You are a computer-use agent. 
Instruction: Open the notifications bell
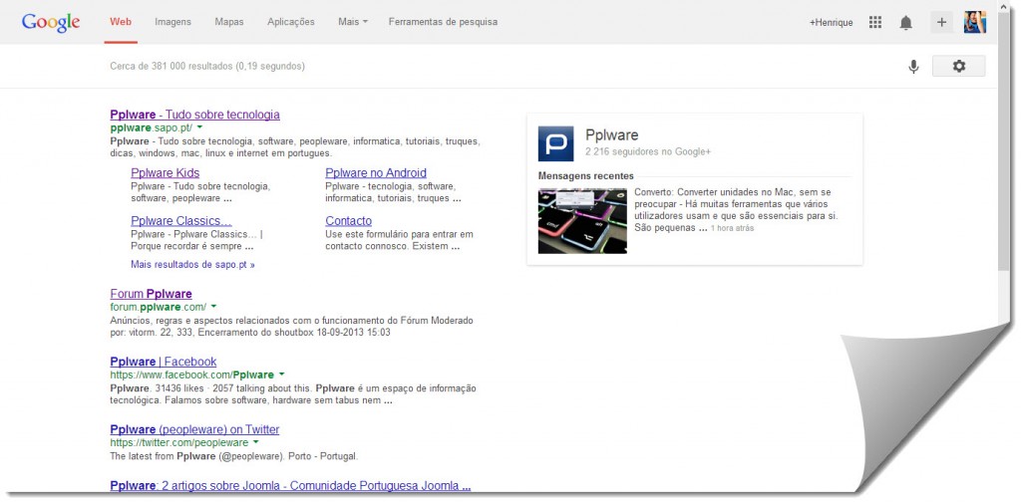905,22
